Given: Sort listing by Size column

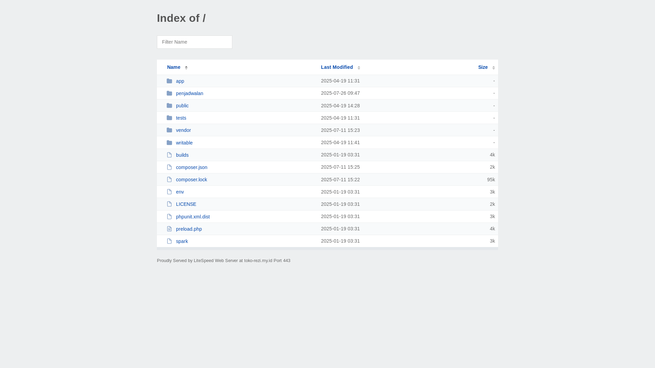Looking at the screenshot, I should pos(483,67).
